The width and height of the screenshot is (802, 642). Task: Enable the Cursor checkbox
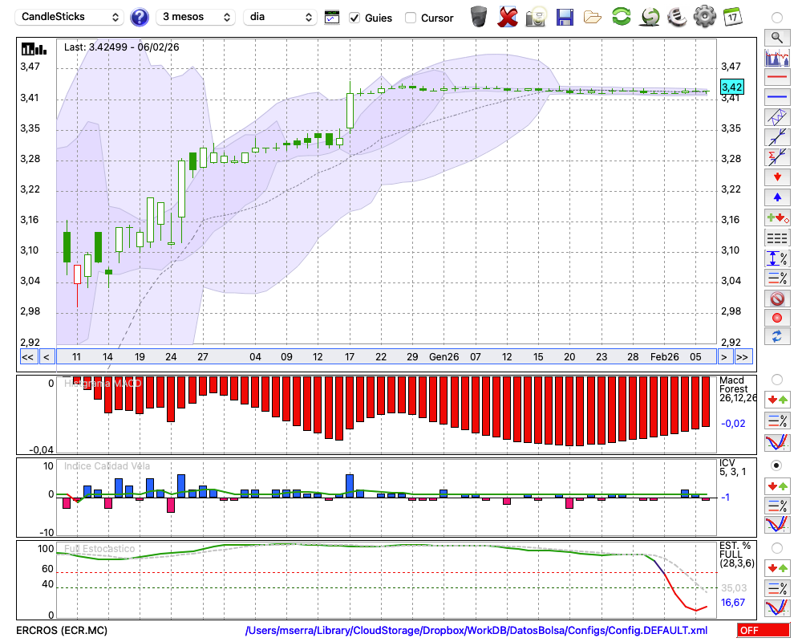(x=411, y=18)
